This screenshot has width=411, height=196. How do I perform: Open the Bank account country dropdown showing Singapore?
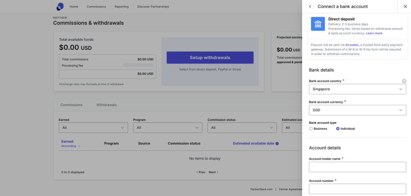357,89
